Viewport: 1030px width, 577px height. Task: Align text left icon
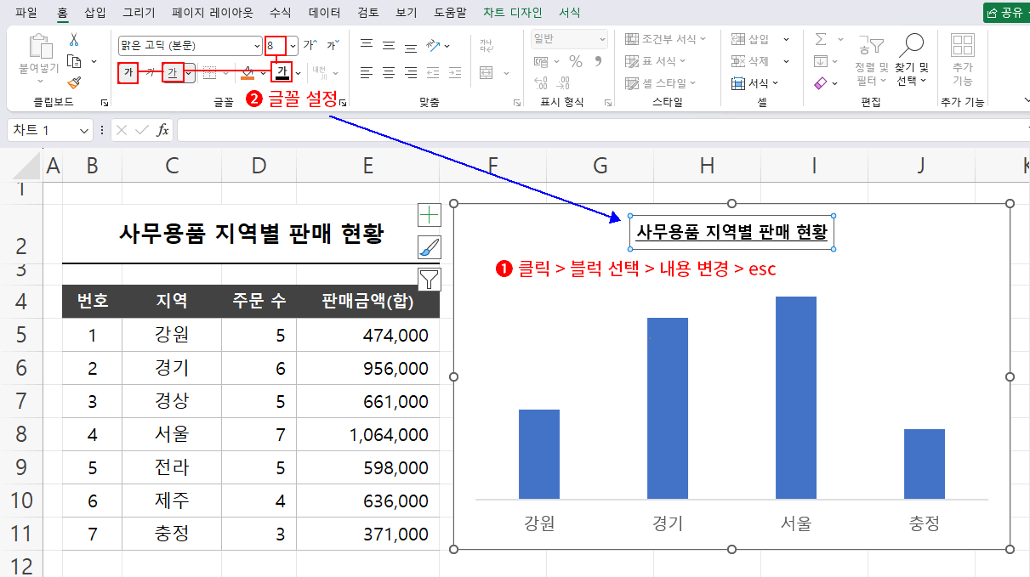pyautogui.click(x=367, y=72)
